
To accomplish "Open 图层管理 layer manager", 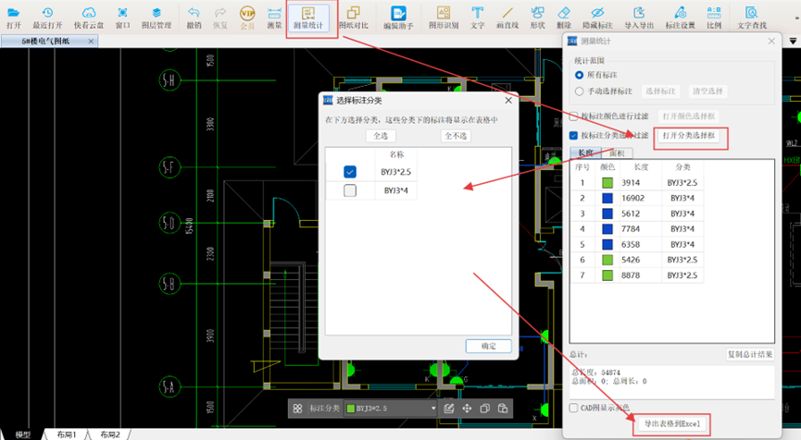I will [156, 17].
